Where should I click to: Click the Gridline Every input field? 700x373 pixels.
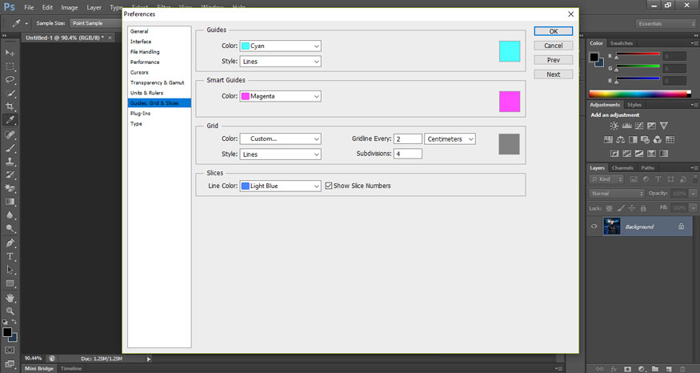click(x=407, y=139)
